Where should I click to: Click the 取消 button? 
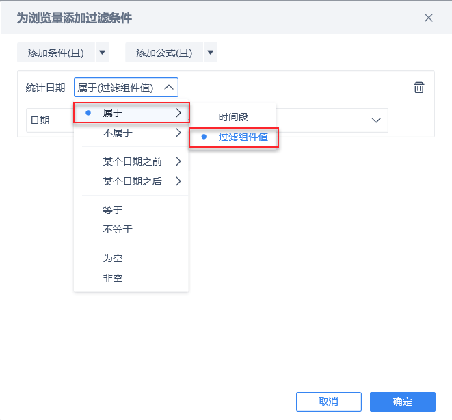[x=329, y=402]
